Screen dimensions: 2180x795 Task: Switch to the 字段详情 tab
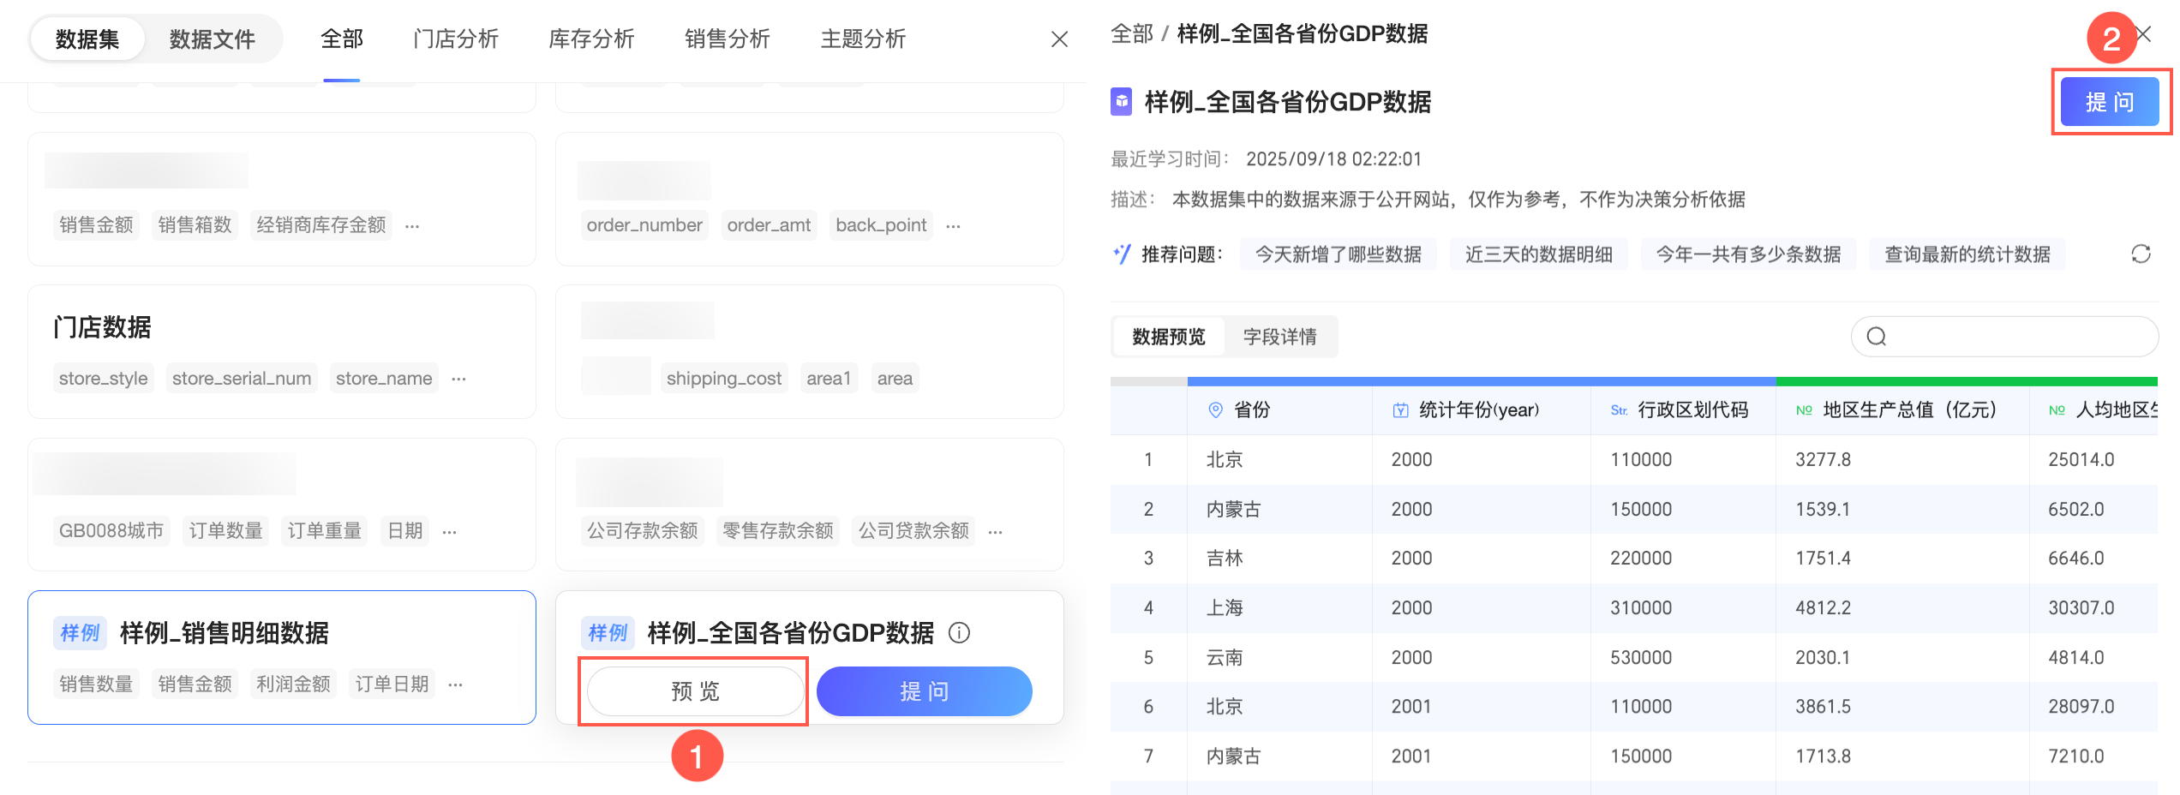point(1280,337)
